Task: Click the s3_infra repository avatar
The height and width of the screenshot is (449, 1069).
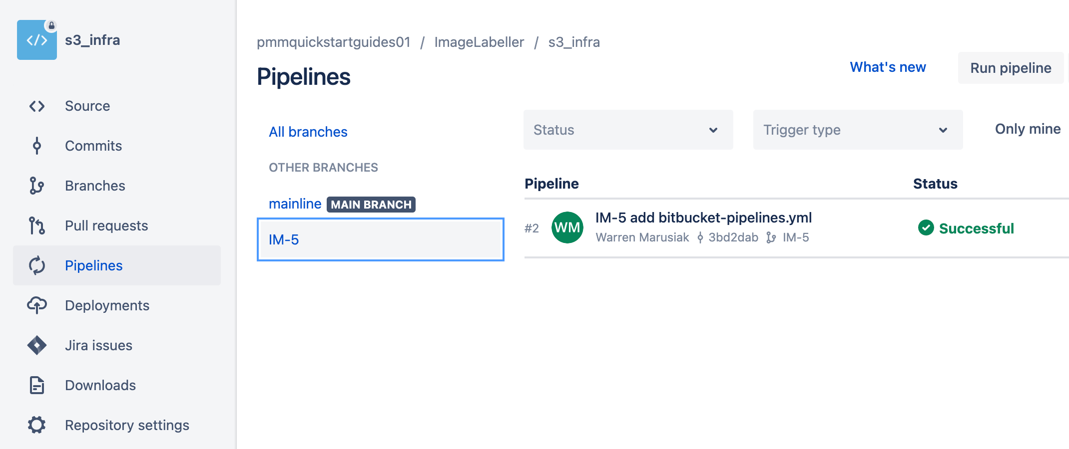Action: coord(37,40)
